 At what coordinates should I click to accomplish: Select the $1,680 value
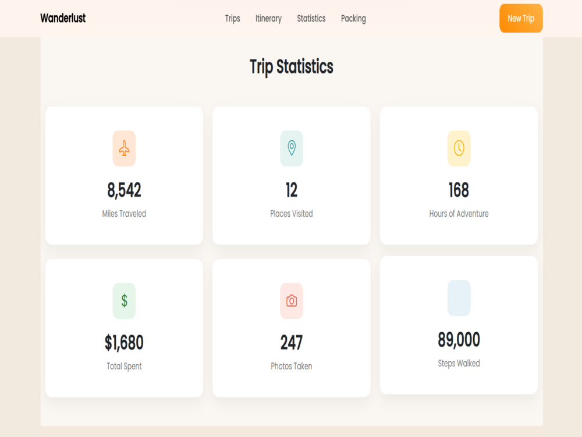[x=124, y=342]
